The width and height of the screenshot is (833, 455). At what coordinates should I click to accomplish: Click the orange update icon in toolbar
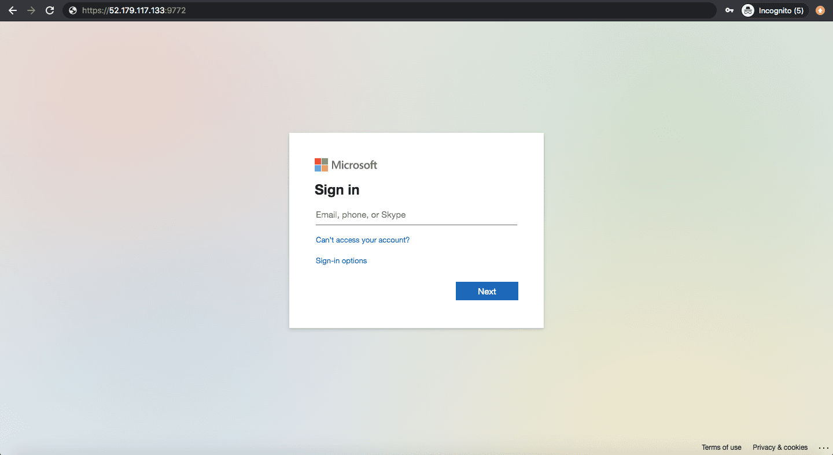point(820,10)
